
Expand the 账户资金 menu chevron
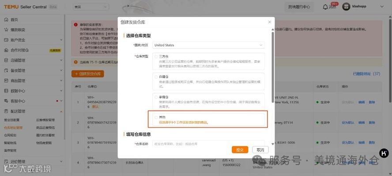pyautogui.click(x=61, y=40)
